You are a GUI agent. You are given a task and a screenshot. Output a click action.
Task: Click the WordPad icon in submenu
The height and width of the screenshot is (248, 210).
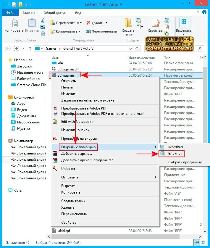point(162,147)
